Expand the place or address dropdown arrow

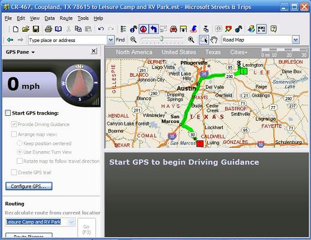click(x=110, y=40)
